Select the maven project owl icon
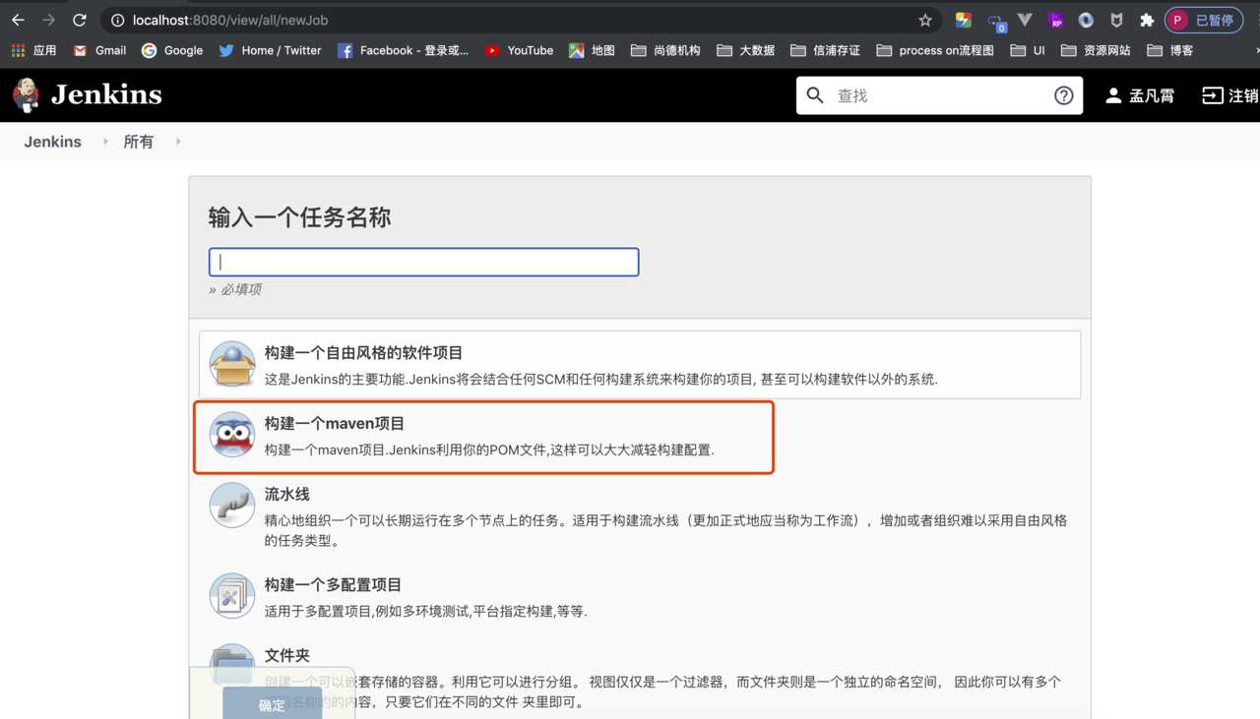 coord(232,435)
